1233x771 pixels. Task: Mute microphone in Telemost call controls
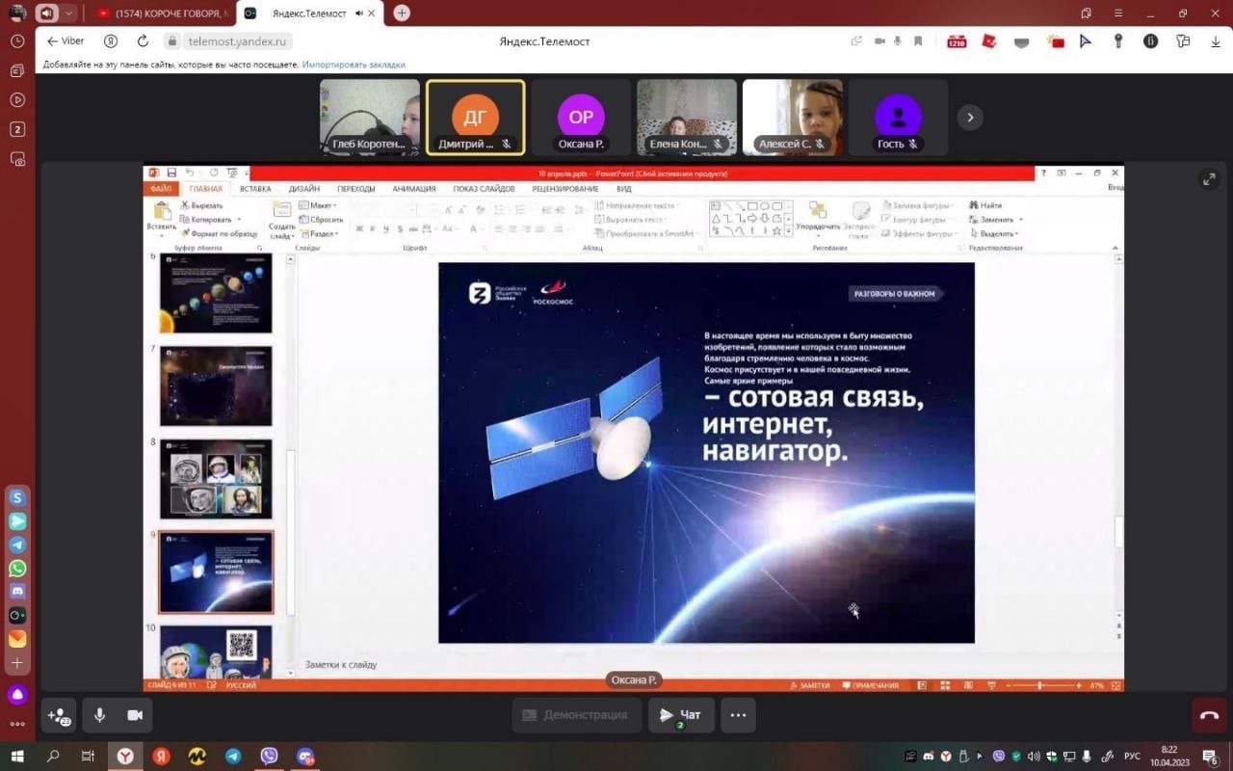pos(99,715)
